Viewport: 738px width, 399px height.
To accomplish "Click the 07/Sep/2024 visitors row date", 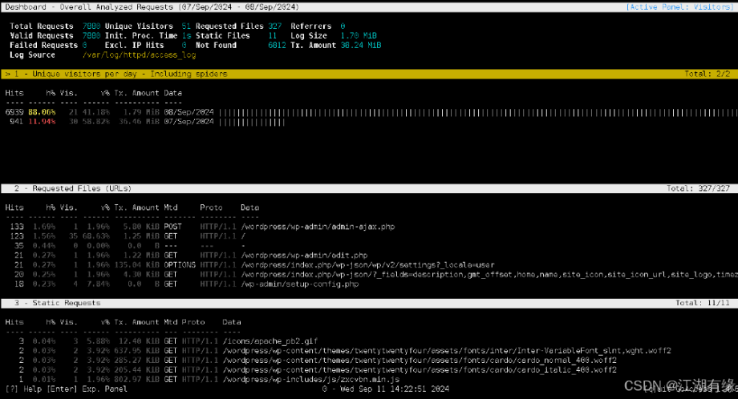I will pos(189,122).
